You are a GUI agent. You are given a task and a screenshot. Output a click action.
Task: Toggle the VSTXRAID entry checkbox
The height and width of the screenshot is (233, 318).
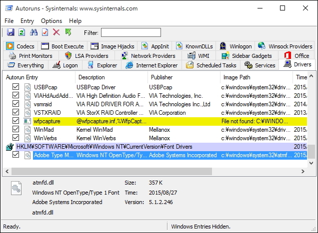[x=15, y=112]
